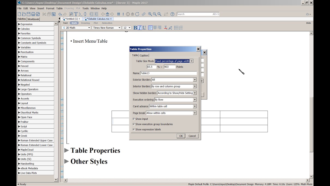The width and height of the screenshot is (330, 186).
Task: Create a new document with the New icon
Action: [x=19, y=14]
